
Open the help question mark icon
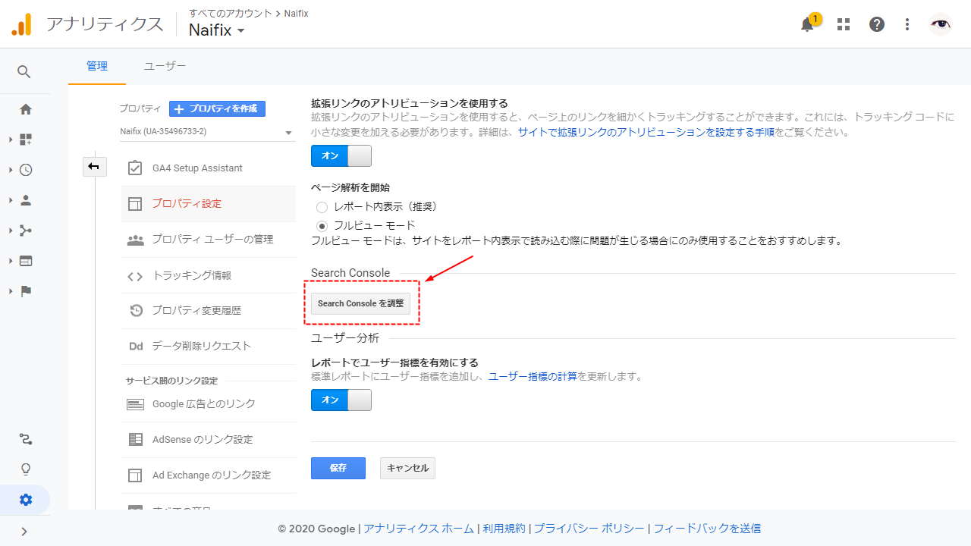(877, 24)
